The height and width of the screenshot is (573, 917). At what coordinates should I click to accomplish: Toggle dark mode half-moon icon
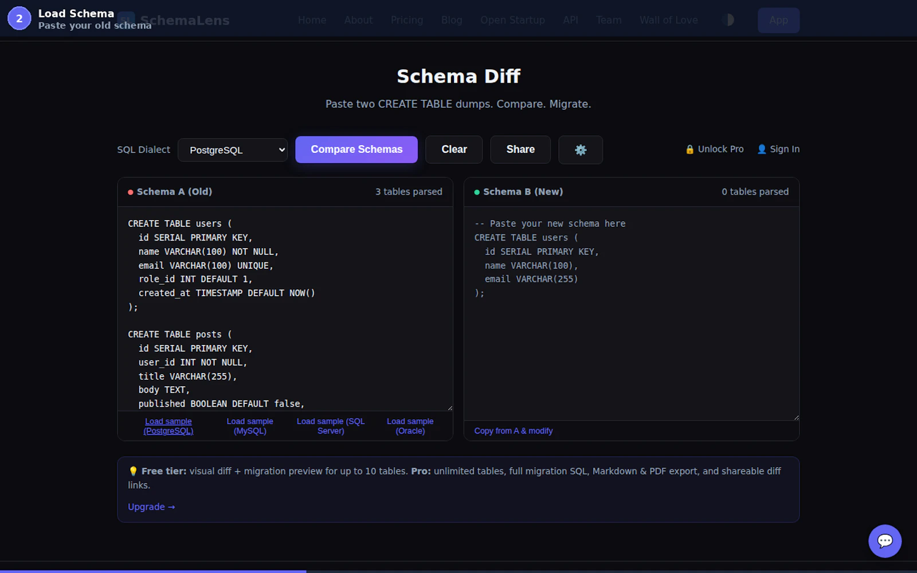tap(728, 20)
